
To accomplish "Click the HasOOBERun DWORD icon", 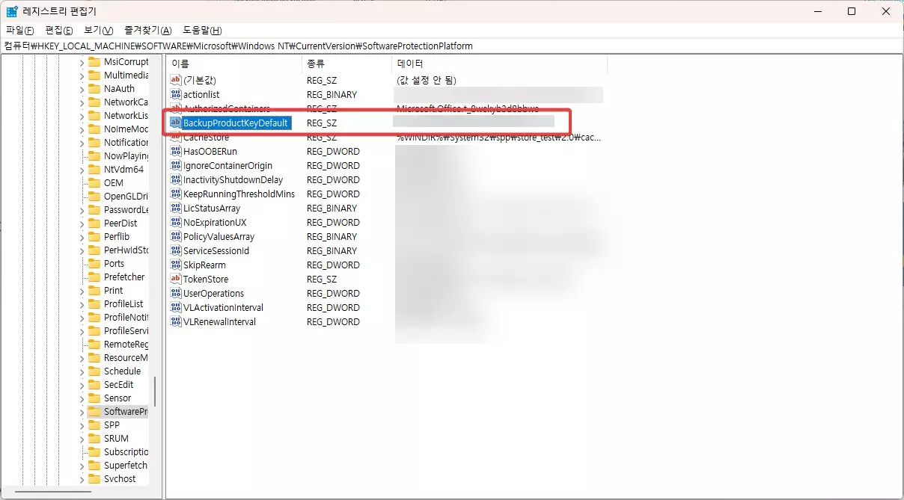I will [176, 151].
